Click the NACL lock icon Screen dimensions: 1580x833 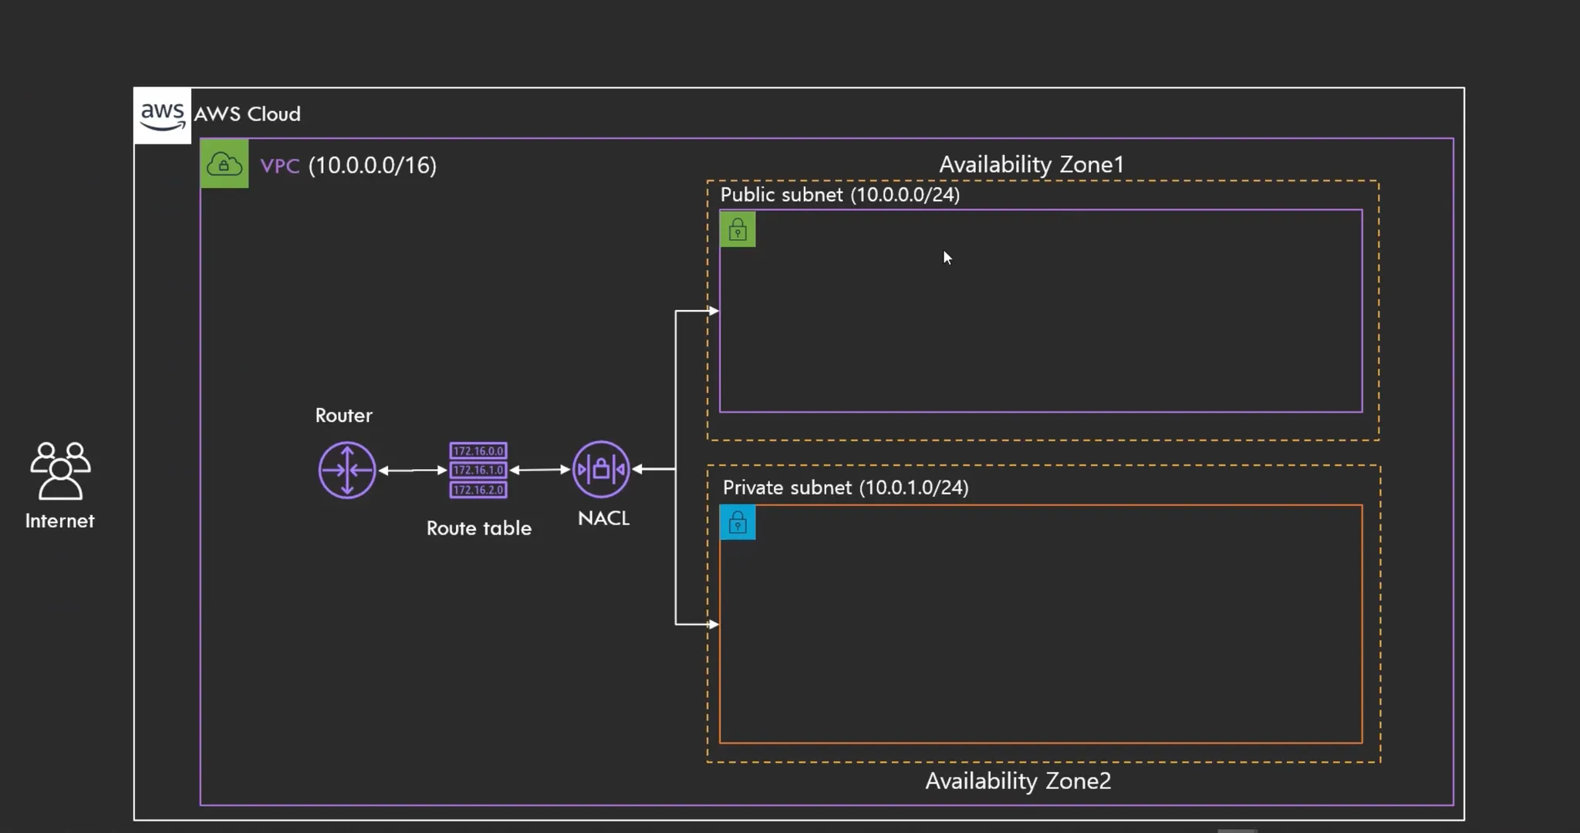[x=601, y=469]
